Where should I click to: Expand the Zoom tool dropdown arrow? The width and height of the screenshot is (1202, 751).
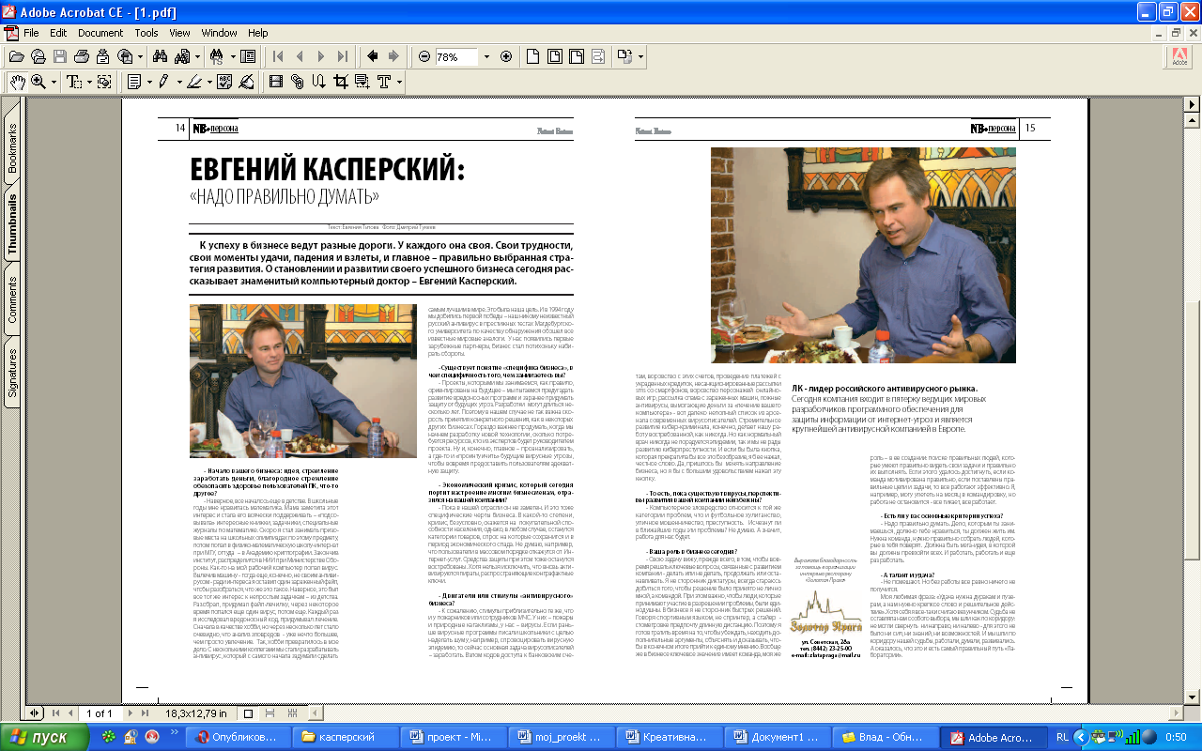pos(53,83)
